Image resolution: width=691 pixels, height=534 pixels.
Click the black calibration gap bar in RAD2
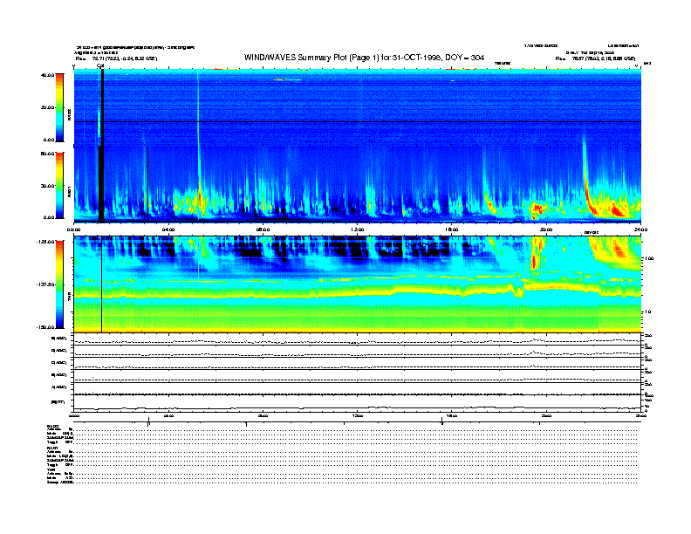point(101,107)
